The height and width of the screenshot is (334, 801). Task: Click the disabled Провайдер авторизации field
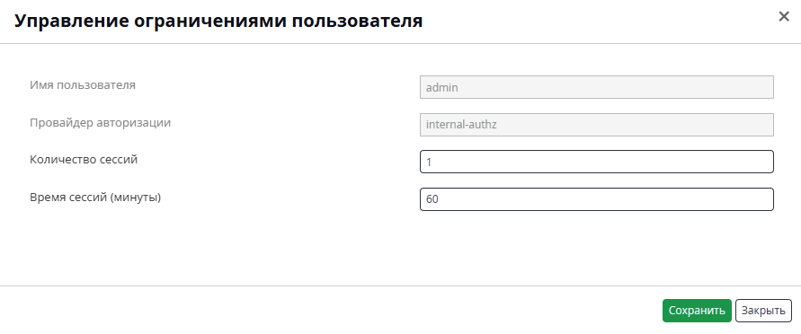point(597,125)
